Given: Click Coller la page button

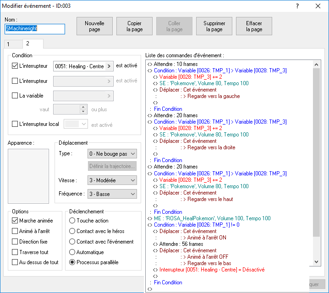Looking at the screenshot, I should [x=174, y=26].
